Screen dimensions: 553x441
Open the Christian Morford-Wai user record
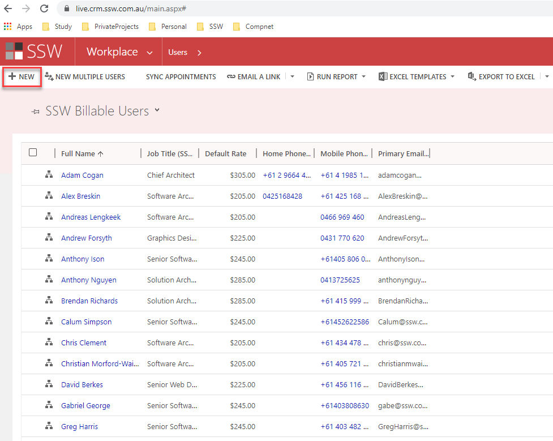tap(100, 364)
